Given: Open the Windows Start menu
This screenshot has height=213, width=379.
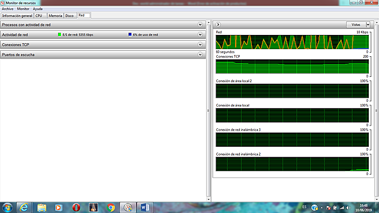Looking at the screenshot, I should pyautogui.click(x=7, y=208).
